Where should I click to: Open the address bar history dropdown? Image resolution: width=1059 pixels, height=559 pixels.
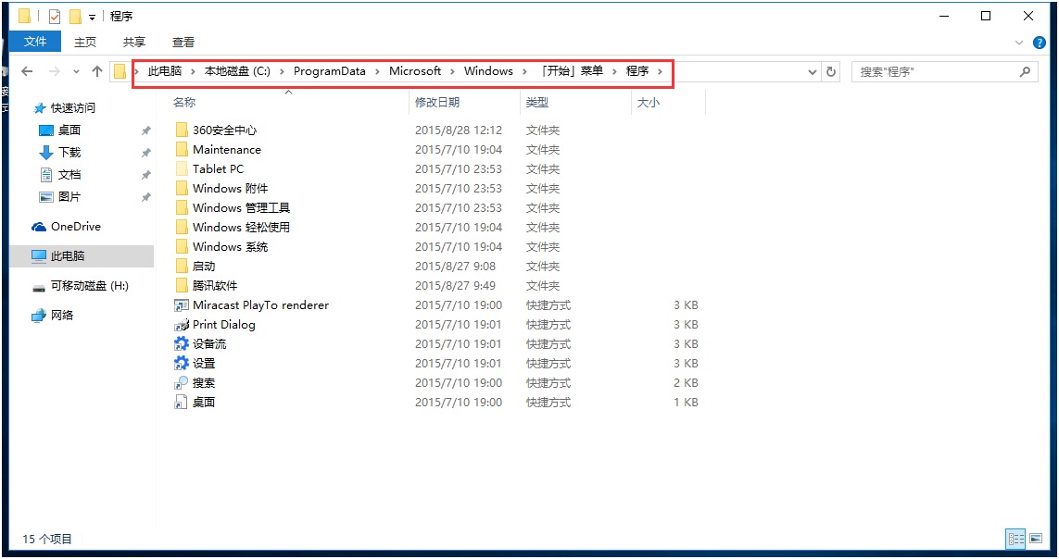pos(813,71)
